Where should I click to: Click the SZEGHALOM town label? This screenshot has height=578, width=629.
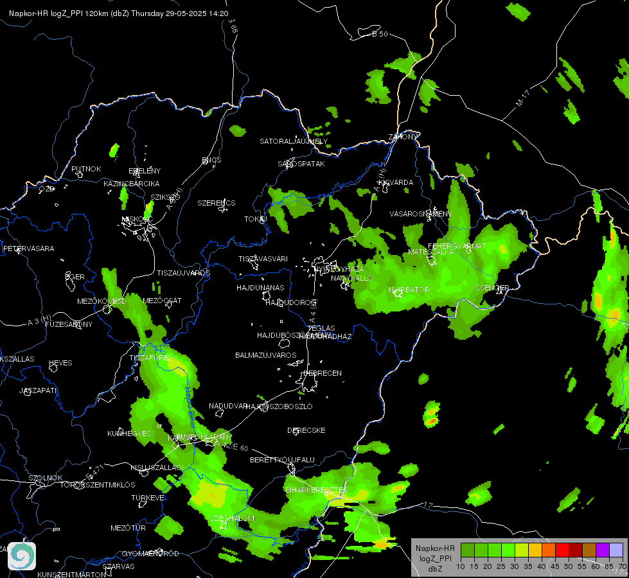point(232,518)
